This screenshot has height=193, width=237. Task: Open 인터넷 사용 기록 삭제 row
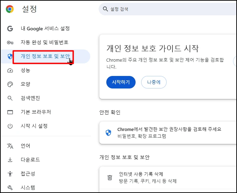(x=168, y=178)
